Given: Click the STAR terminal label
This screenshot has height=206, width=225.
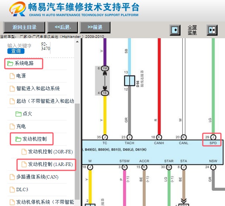Looking at the screenshot, I should click(x=169, y=161).
